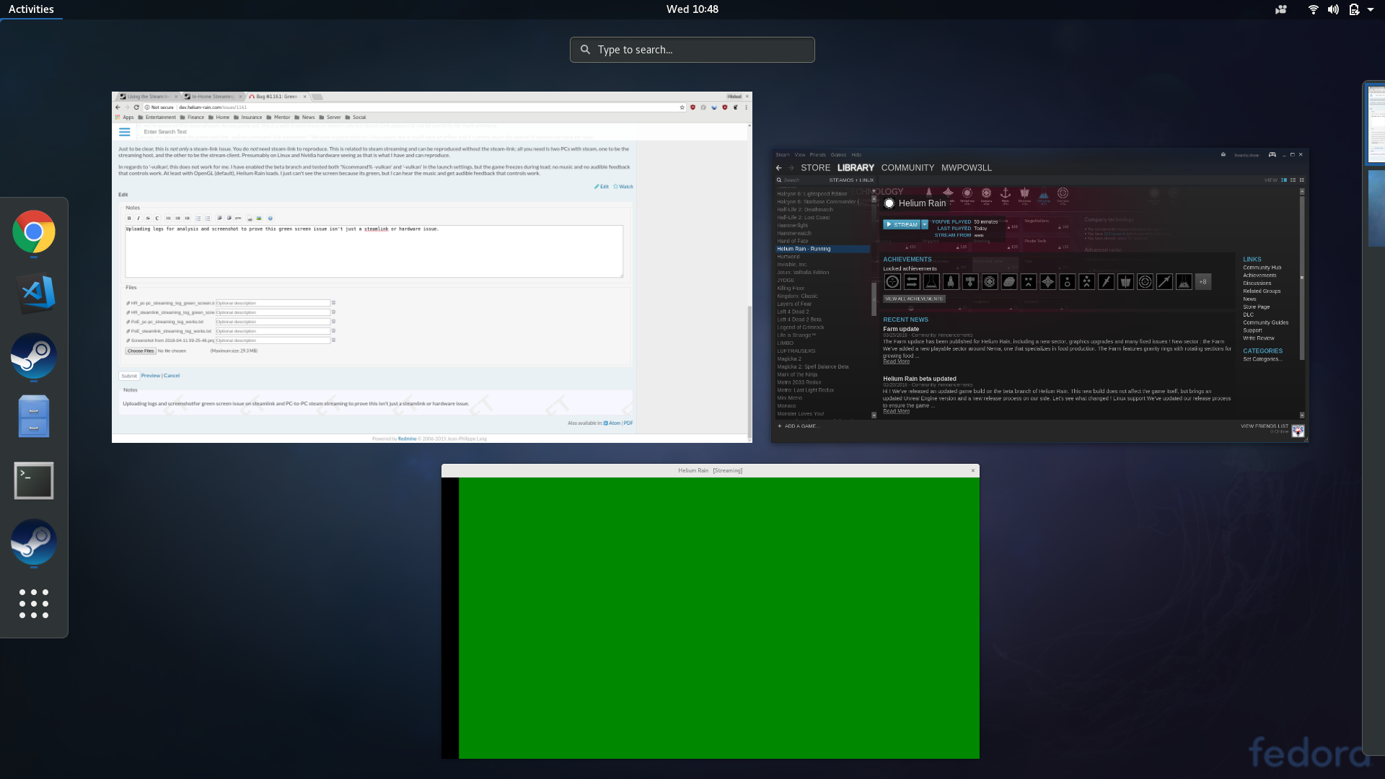Viewport: 1385px width, 779px height.
Task: Click the PDF export link
Action: coord(628,423)
